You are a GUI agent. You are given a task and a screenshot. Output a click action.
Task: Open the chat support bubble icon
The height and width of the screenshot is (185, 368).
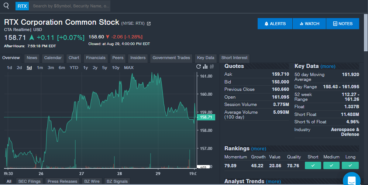[351, 179]
